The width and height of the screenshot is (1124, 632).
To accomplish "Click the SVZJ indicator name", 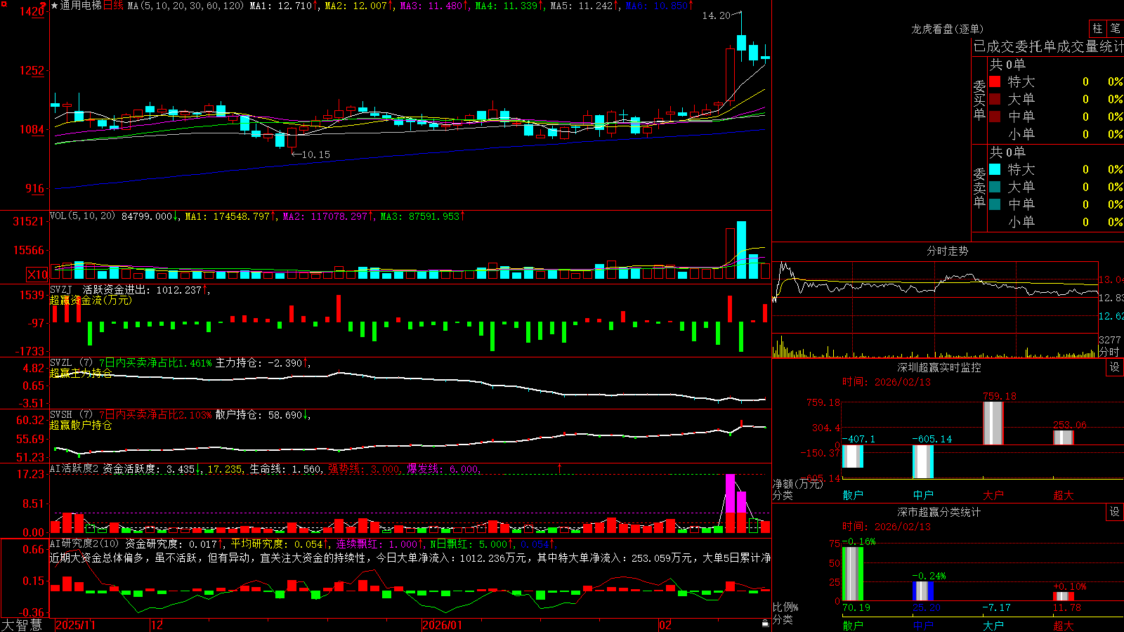I will click(x=61, y=289).
